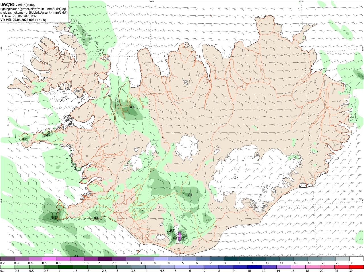Click the 'rigning/skúrir' legend description line
The width and height of the screenshot is (364, 273).
tap(33, 9)
